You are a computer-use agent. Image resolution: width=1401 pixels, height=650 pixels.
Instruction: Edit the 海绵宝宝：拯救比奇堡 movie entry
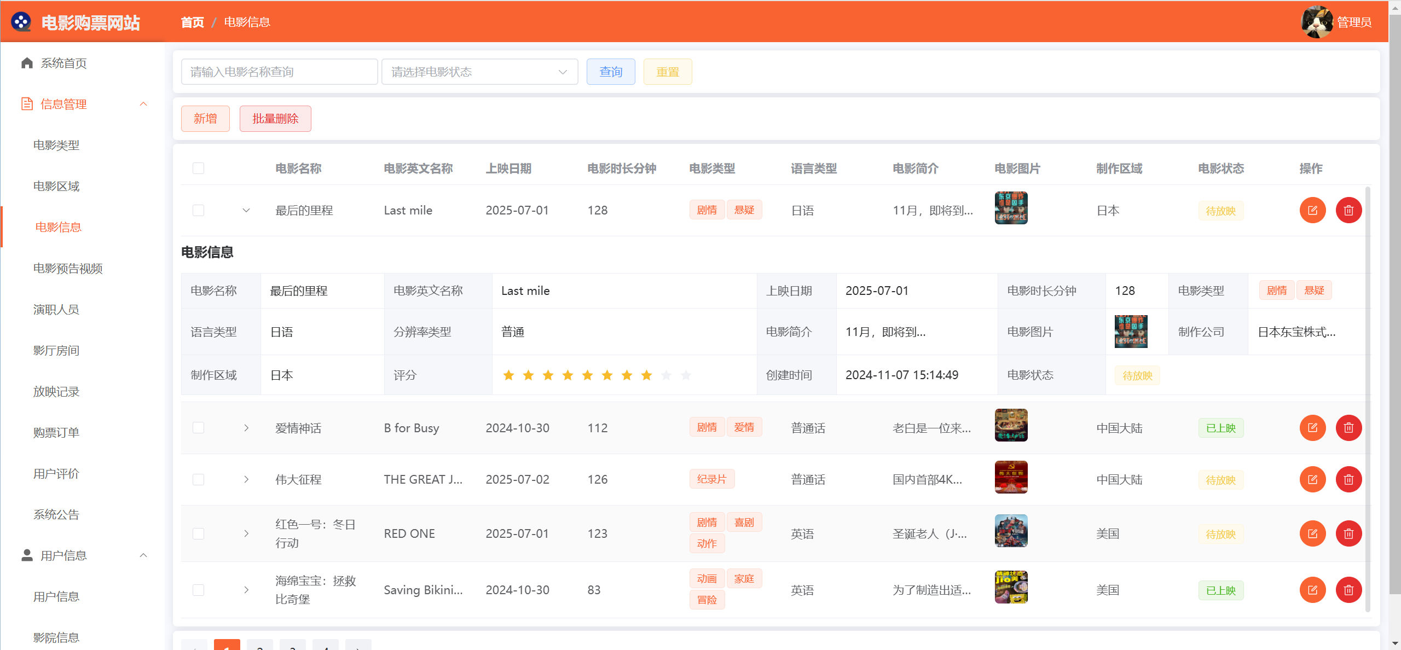click(x=1312, y=590)
